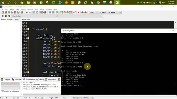This screenshot has height=99, width=177.
Task: Minimize the Project.exe console window
Action: coord(173,31)
